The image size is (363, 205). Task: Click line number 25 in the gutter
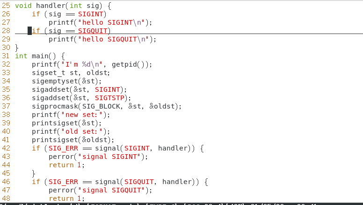[6, 6]
